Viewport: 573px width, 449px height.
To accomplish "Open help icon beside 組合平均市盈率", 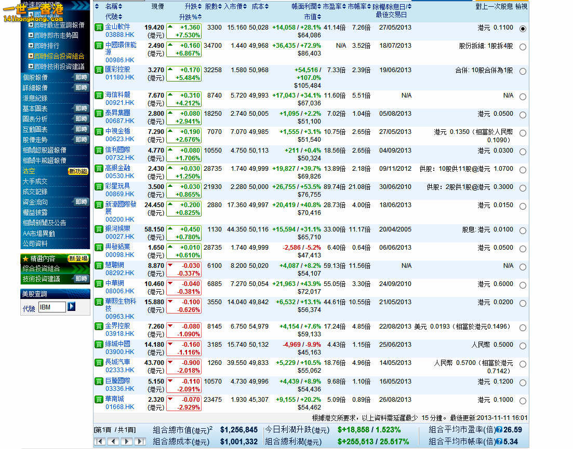I will pyautogui.click(x=499, y=430).
